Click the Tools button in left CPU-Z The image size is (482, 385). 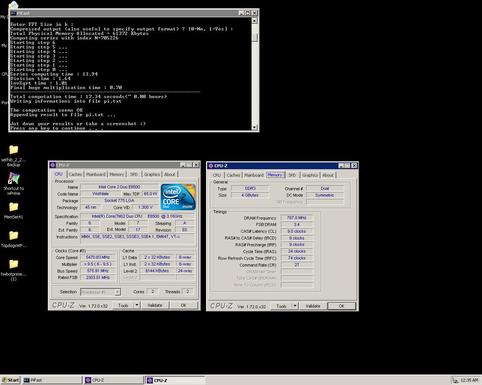(x=123, y=305)
